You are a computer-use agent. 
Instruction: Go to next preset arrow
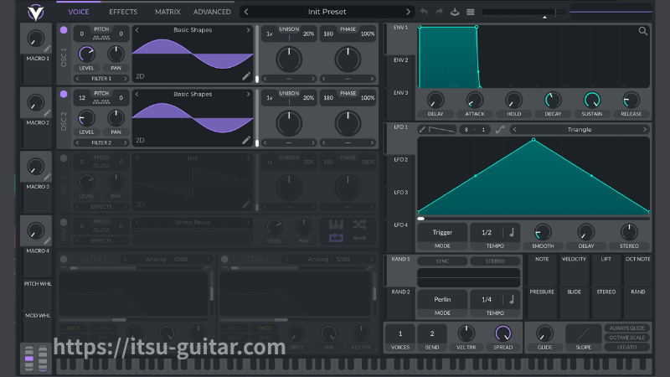(408, 12)
